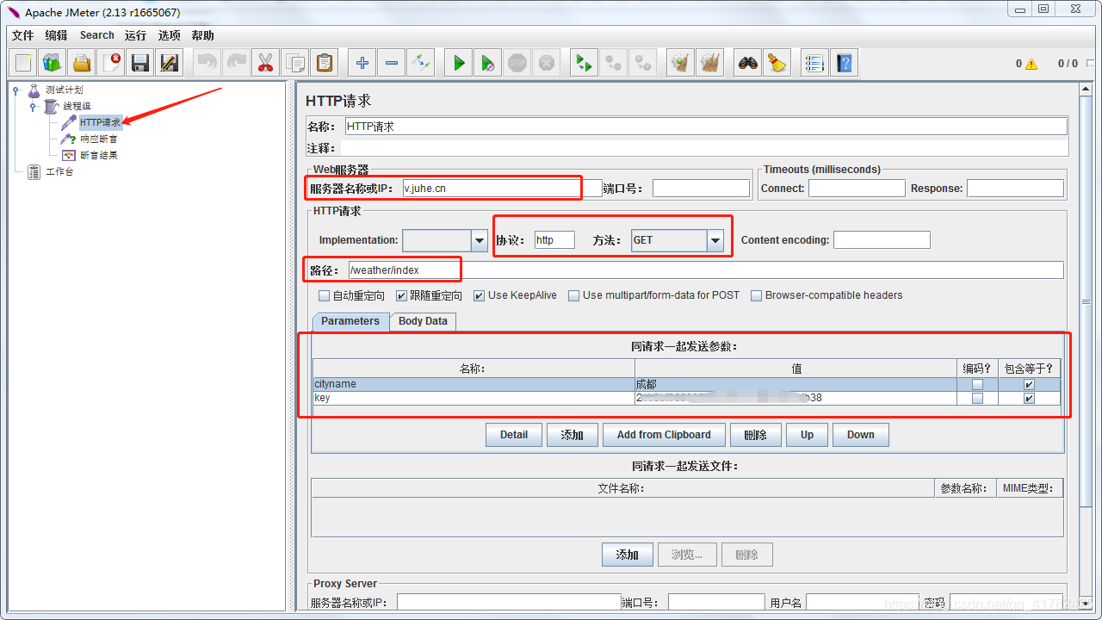This screenshot has width=1102, height=620.
Task: Enable Browser-compatible headers checkbox
Action: coord(757,295)
